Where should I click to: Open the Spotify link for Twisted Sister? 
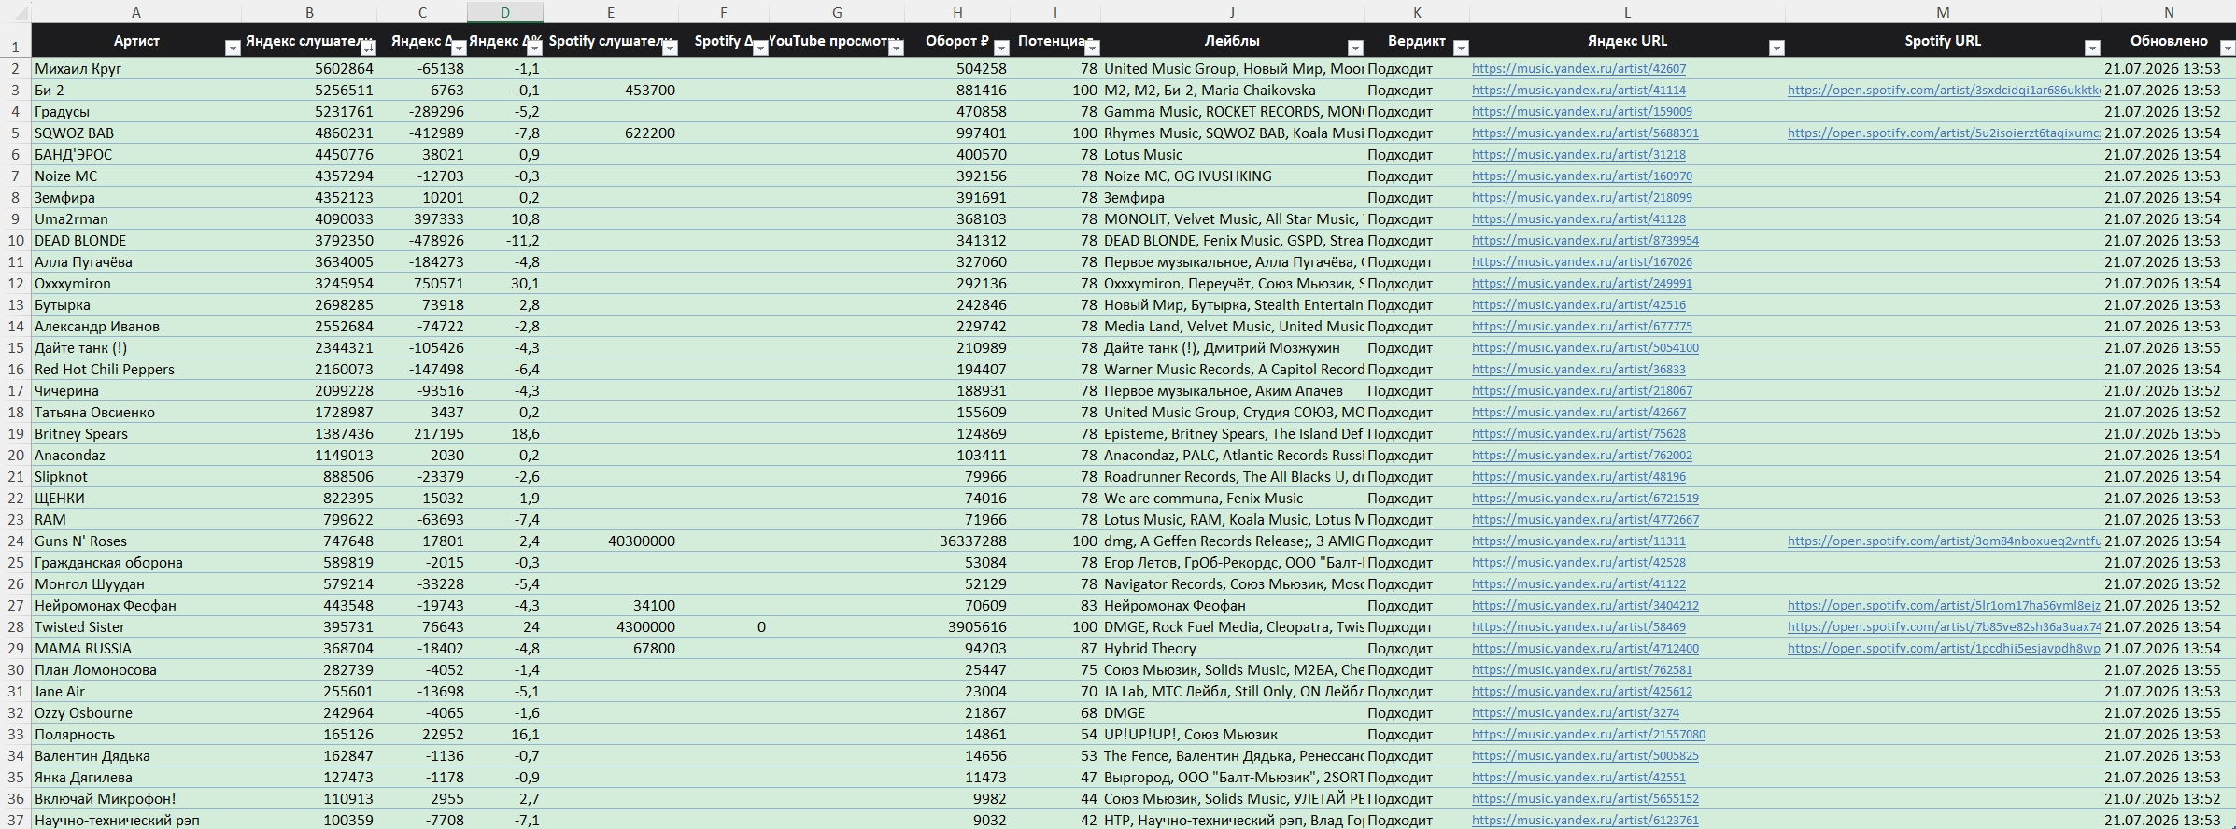(1944, 626)
